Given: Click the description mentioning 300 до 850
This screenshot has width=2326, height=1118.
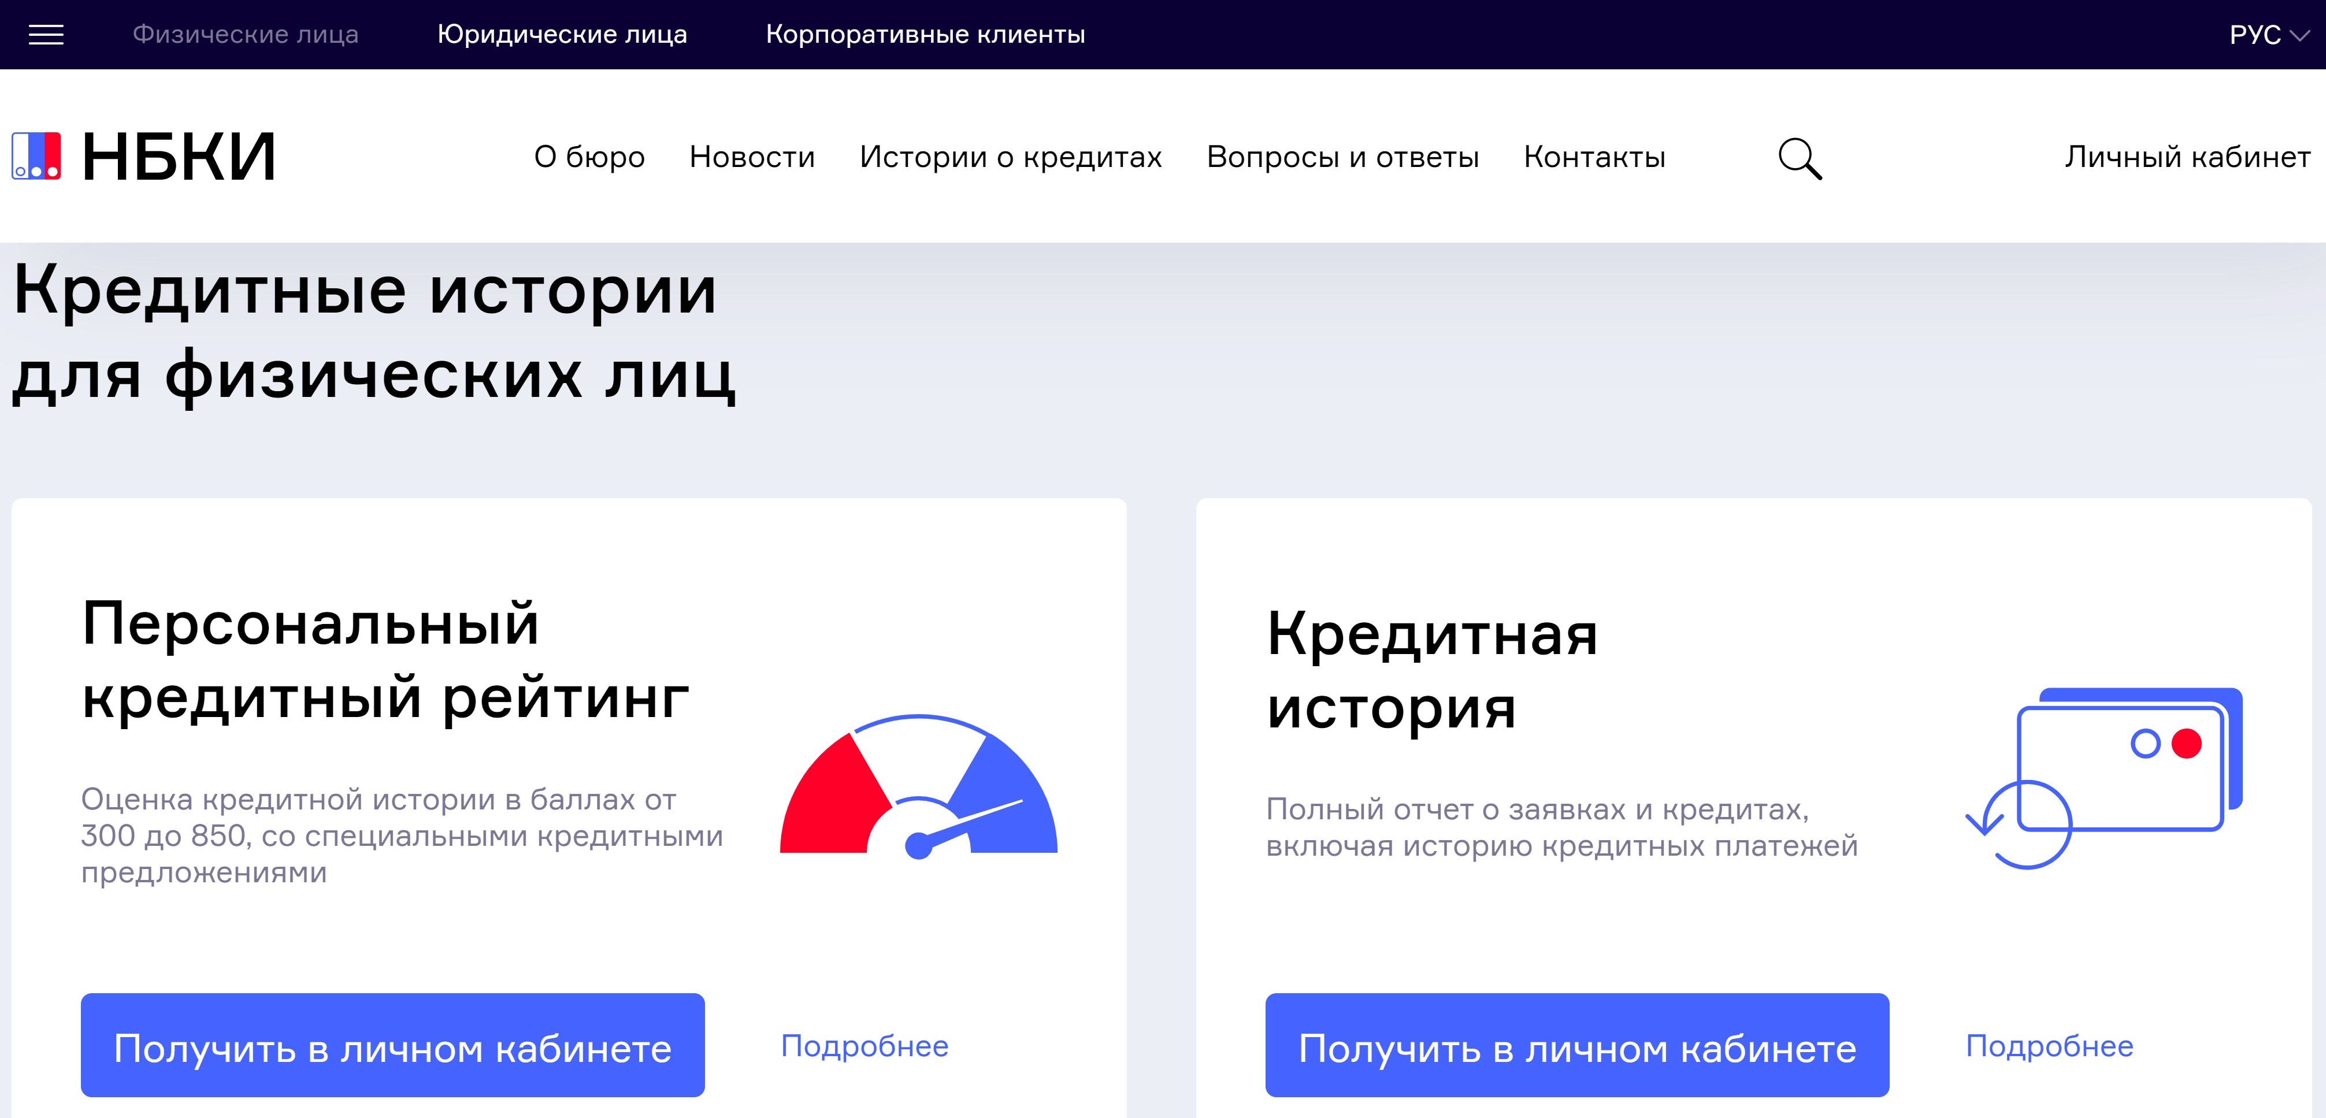Looking at the screenshot, I should coord(402,835).
